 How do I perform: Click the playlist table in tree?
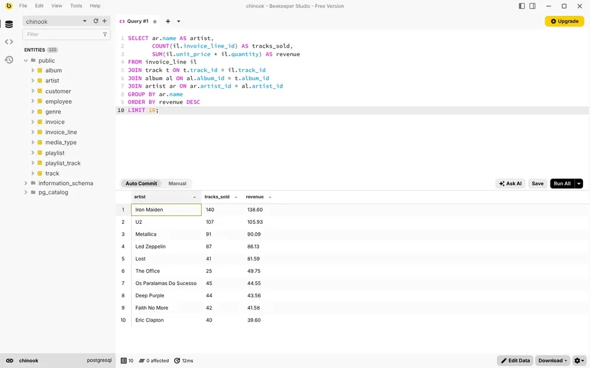coord(55,153)
